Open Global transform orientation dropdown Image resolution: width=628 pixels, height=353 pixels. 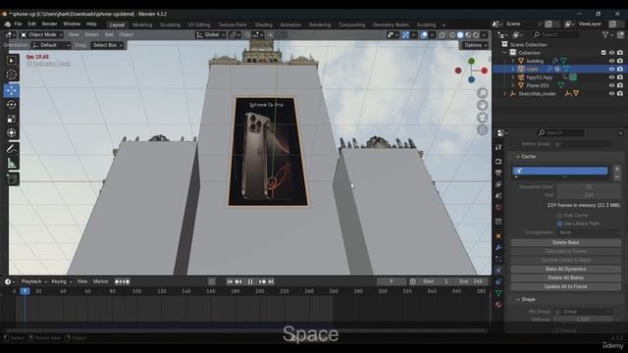point(210,35)
